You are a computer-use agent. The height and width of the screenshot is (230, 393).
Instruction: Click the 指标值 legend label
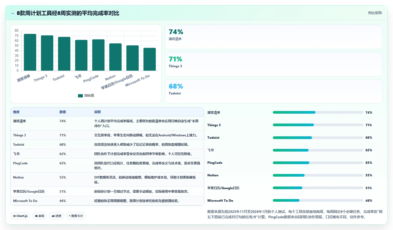tap(89, 96)
